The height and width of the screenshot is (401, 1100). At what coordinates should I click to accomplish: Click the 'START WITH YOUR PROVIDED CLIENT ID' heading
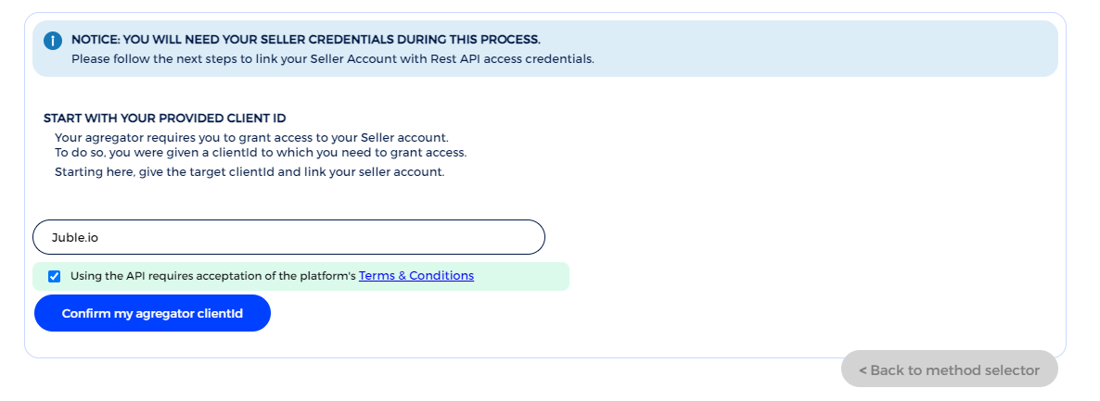[x=164, y=119]
